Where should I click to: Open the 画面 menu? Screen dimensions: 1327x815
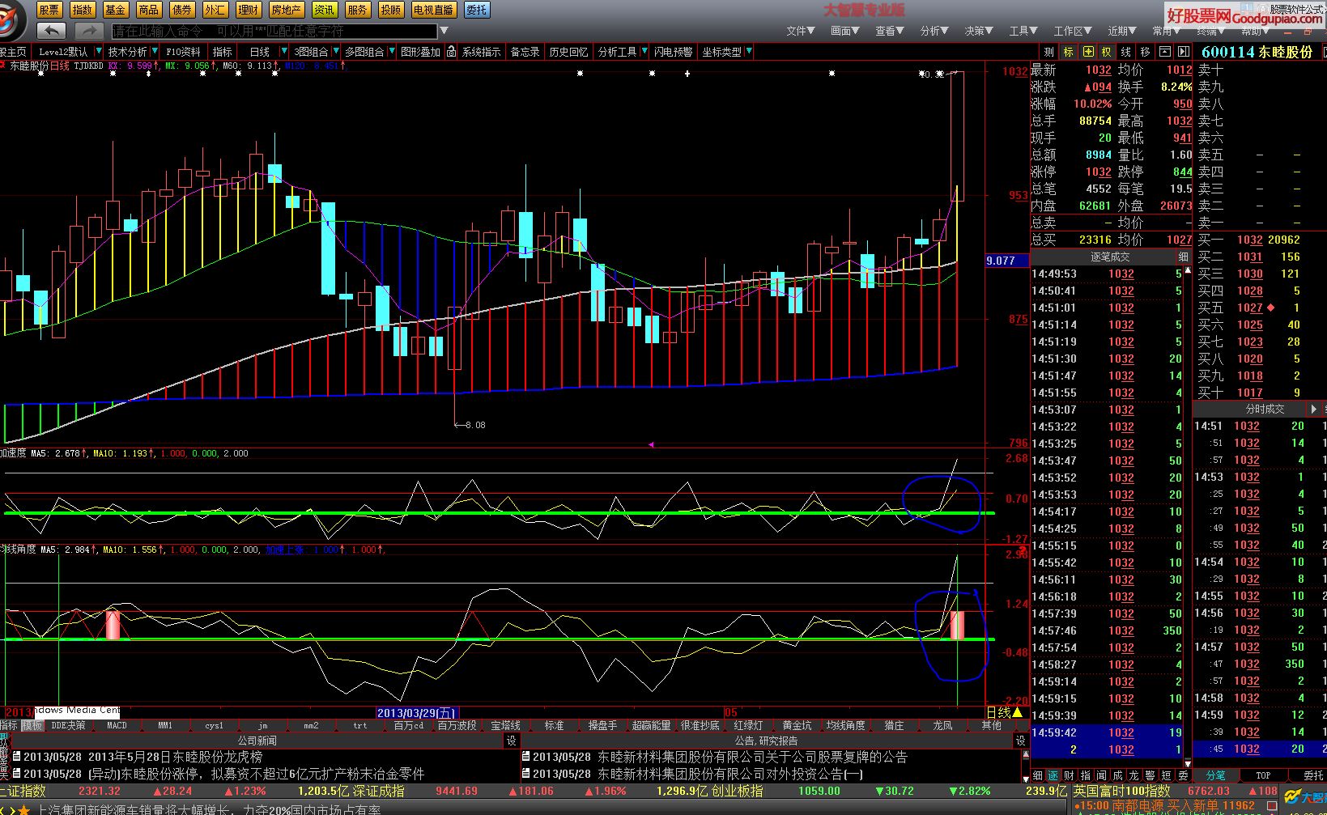[844, 31]
